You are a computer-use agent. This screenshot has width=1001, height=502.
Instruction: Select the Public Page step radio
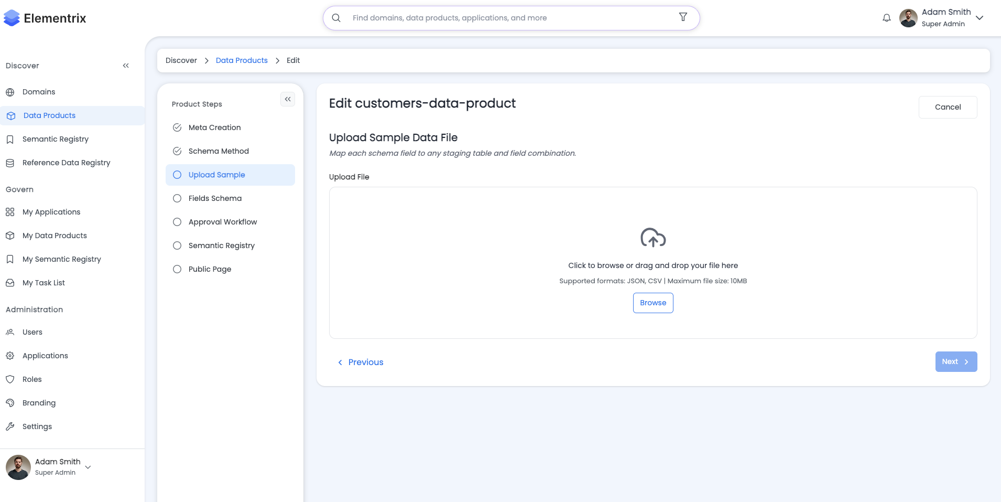pyautogui.click(x=177, y=269)
